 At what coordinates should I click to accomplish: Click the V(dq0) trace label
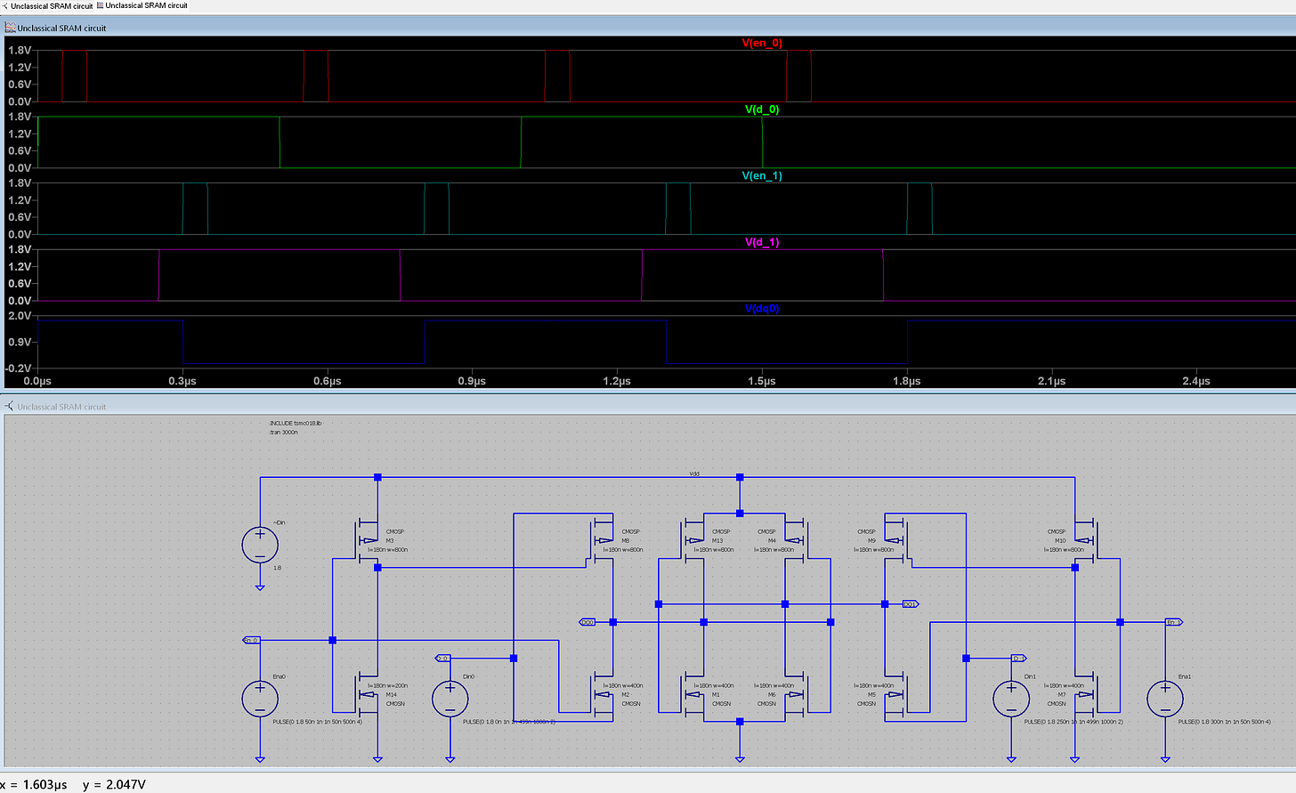pos(762,309)
